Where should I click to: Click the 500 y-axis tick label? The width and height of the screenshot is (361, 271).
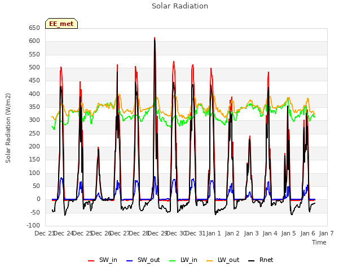coord(34,68)
